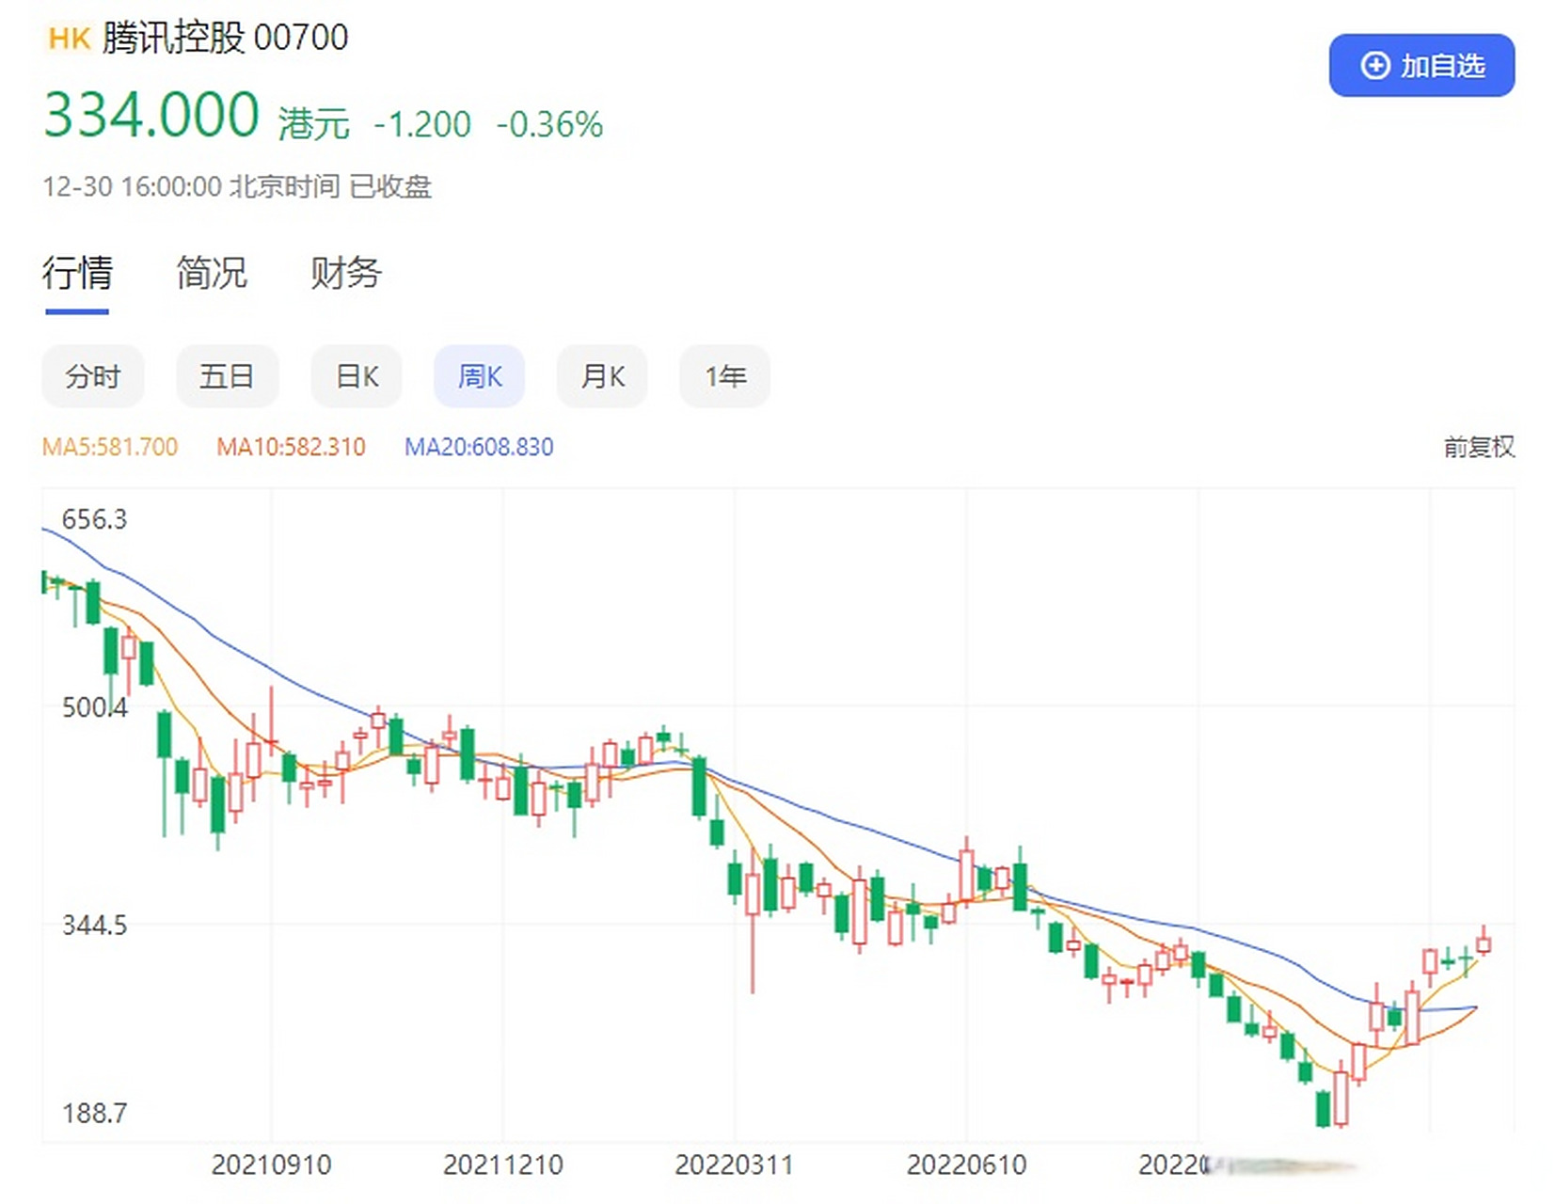Toggle the MA5 moving average line
1555x1204 pixels.
pos(110,447)
